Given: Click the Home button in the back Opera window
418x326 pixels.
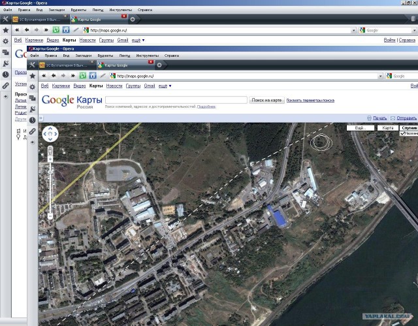Looking at the screenshot, I should point(66,30).
